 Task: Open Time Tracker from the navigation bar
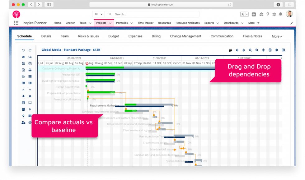click(x=145, y=23)
